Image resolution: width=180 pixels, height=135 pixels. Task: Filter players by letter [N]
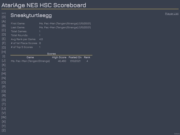(4, 78)
